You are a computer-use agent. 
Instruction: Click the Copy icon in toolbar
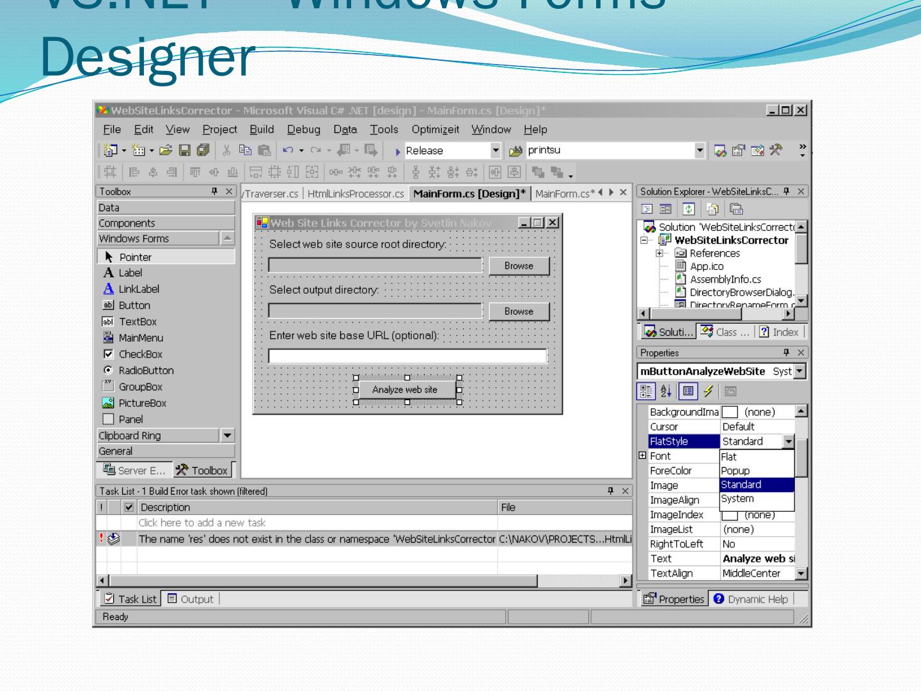pyautogui.click(x=245, y=150)
